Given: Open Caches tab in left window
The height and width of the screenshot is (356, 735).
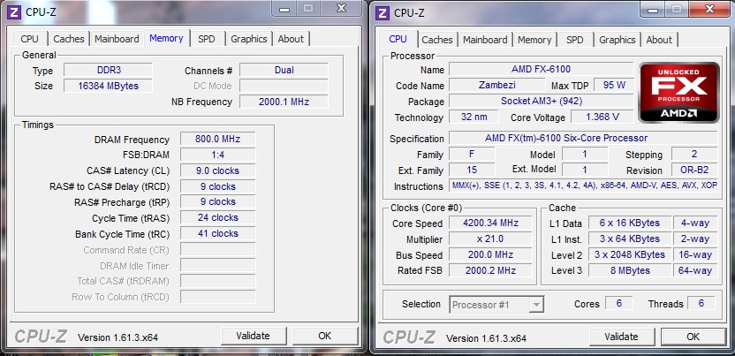Looking at the screenshot, I should click(x=68, y=39).
